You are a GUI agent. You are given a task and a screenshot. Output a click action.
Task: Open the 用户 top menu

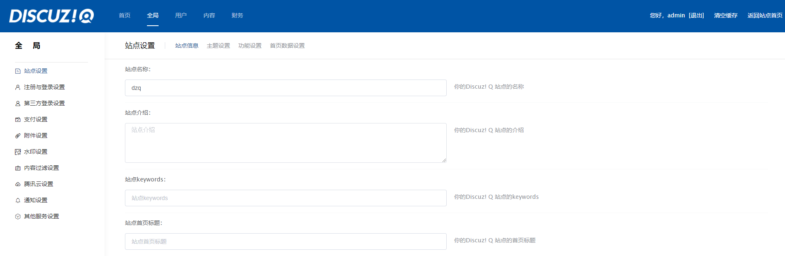click(181, 15)
